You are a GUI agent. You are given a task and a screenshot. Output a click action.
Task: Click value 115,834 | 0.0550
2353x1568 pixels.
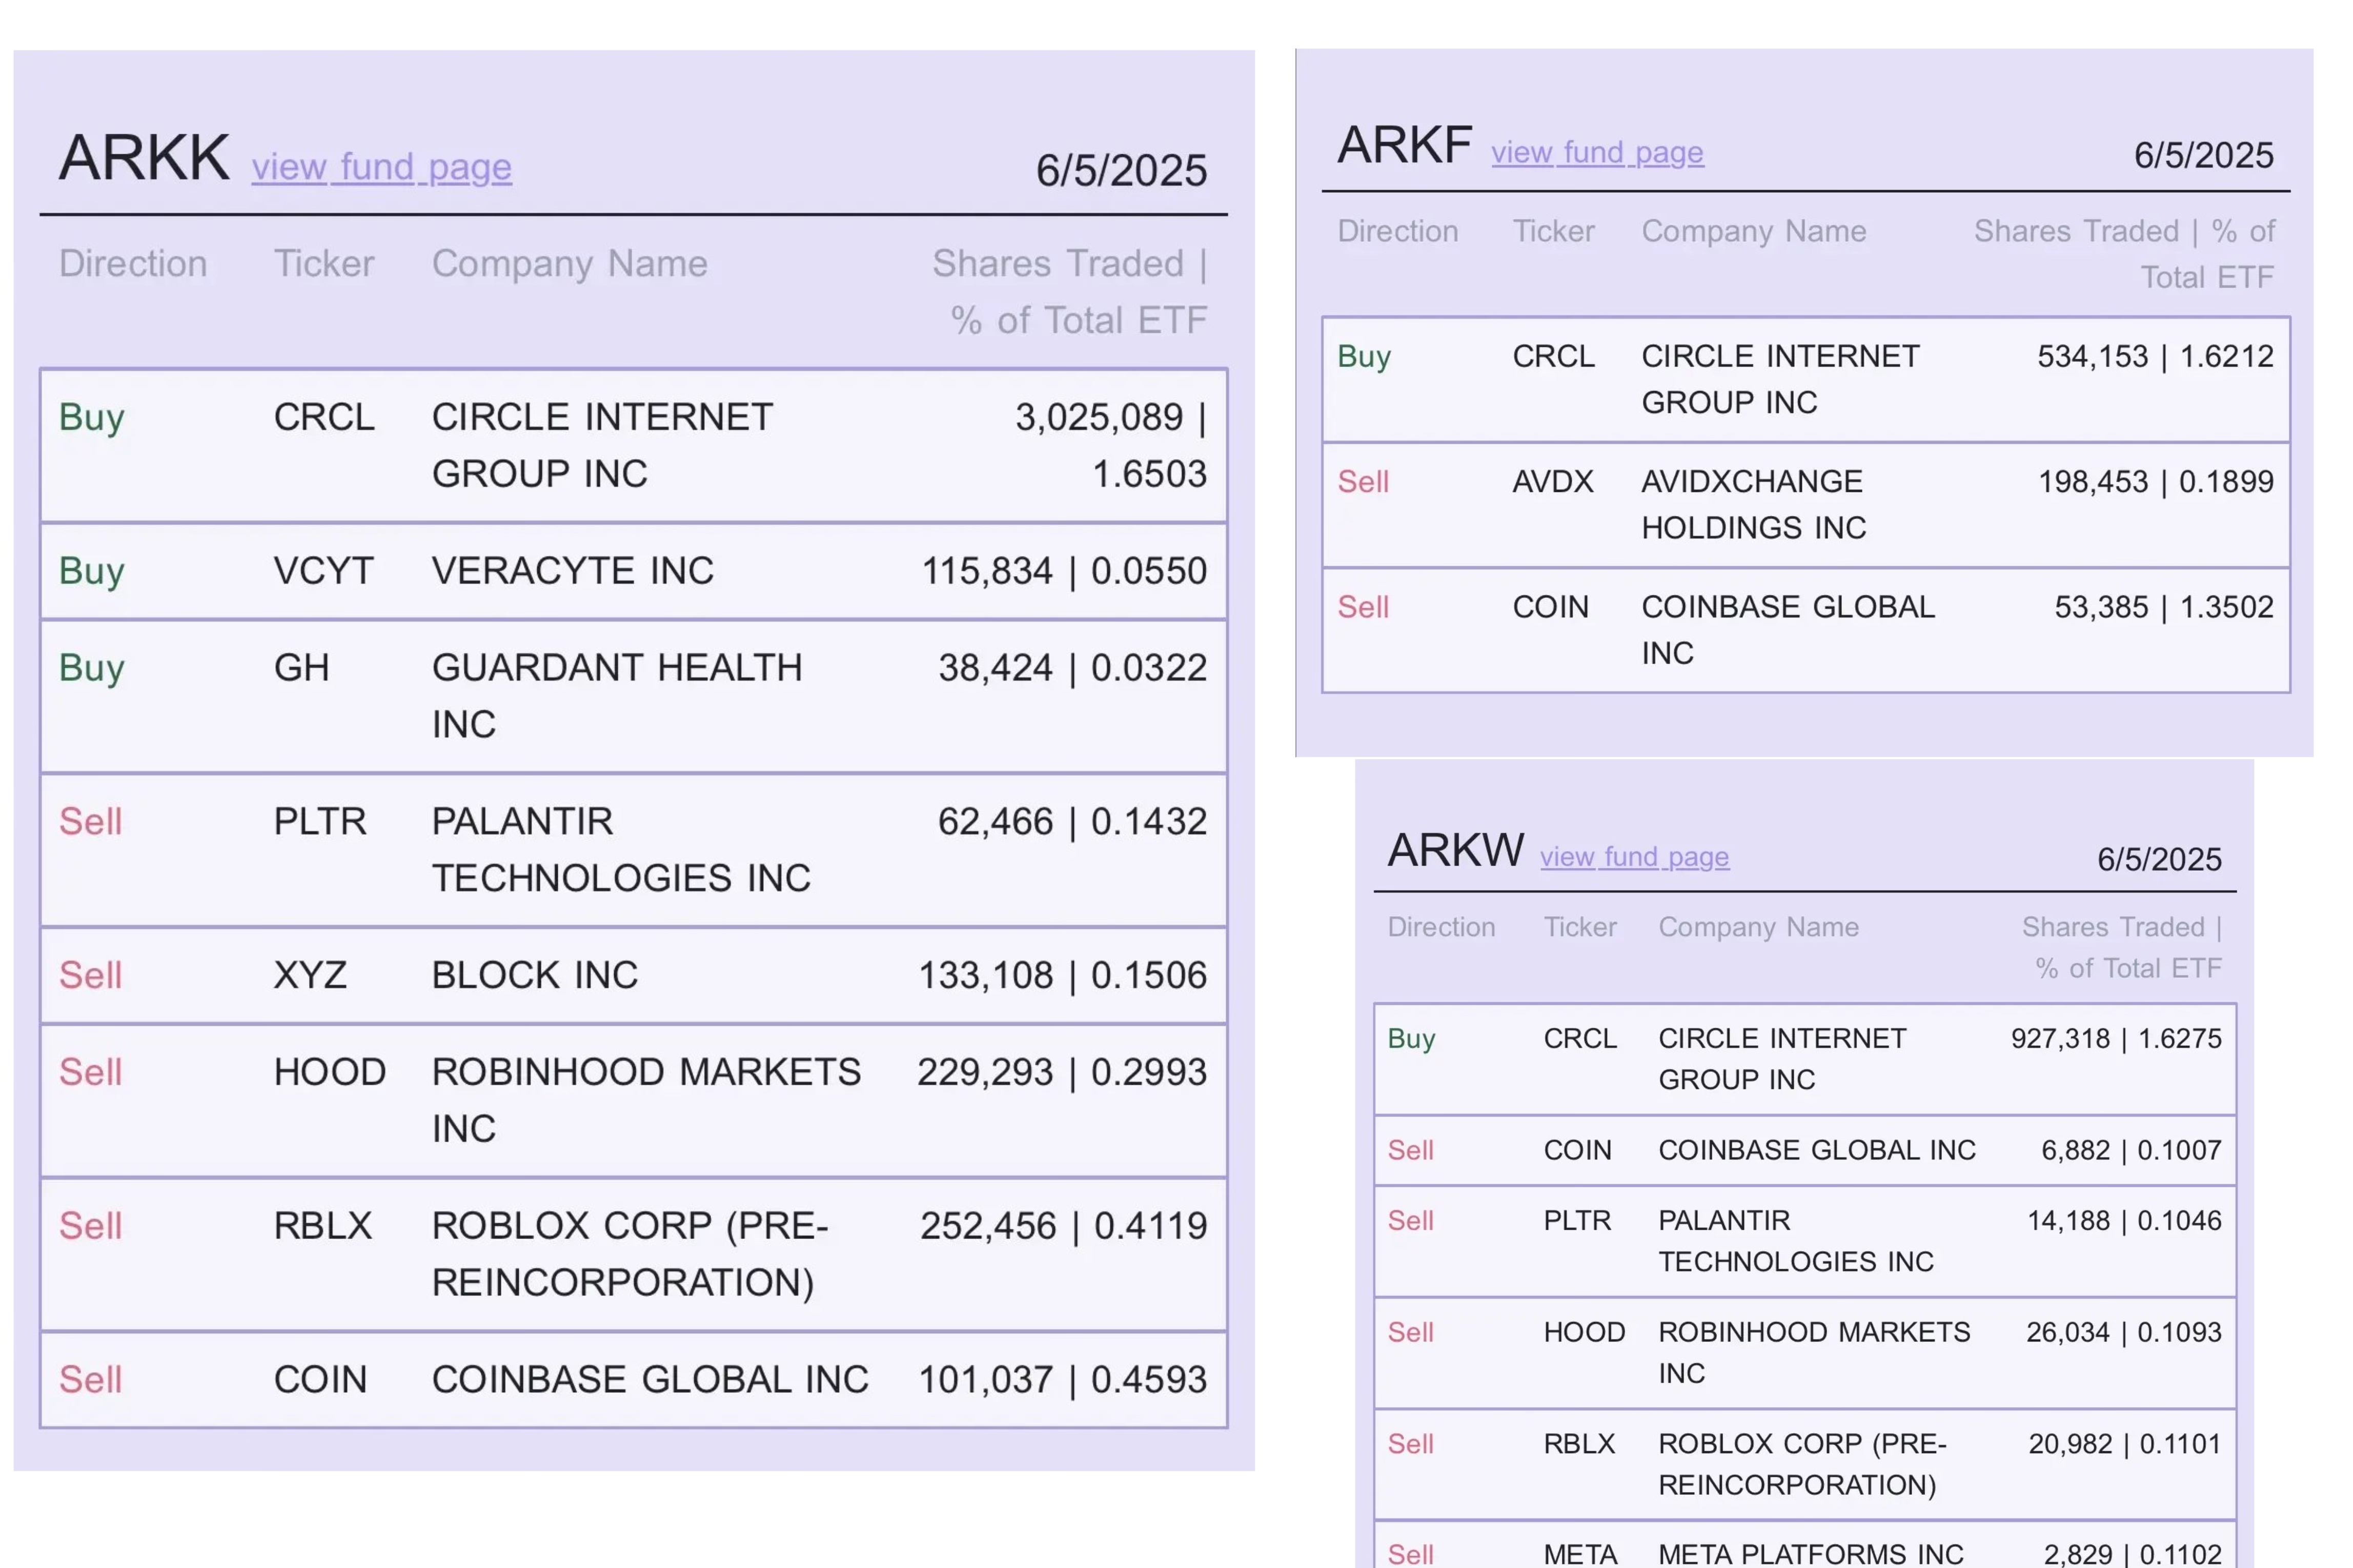pos(1063,571)
